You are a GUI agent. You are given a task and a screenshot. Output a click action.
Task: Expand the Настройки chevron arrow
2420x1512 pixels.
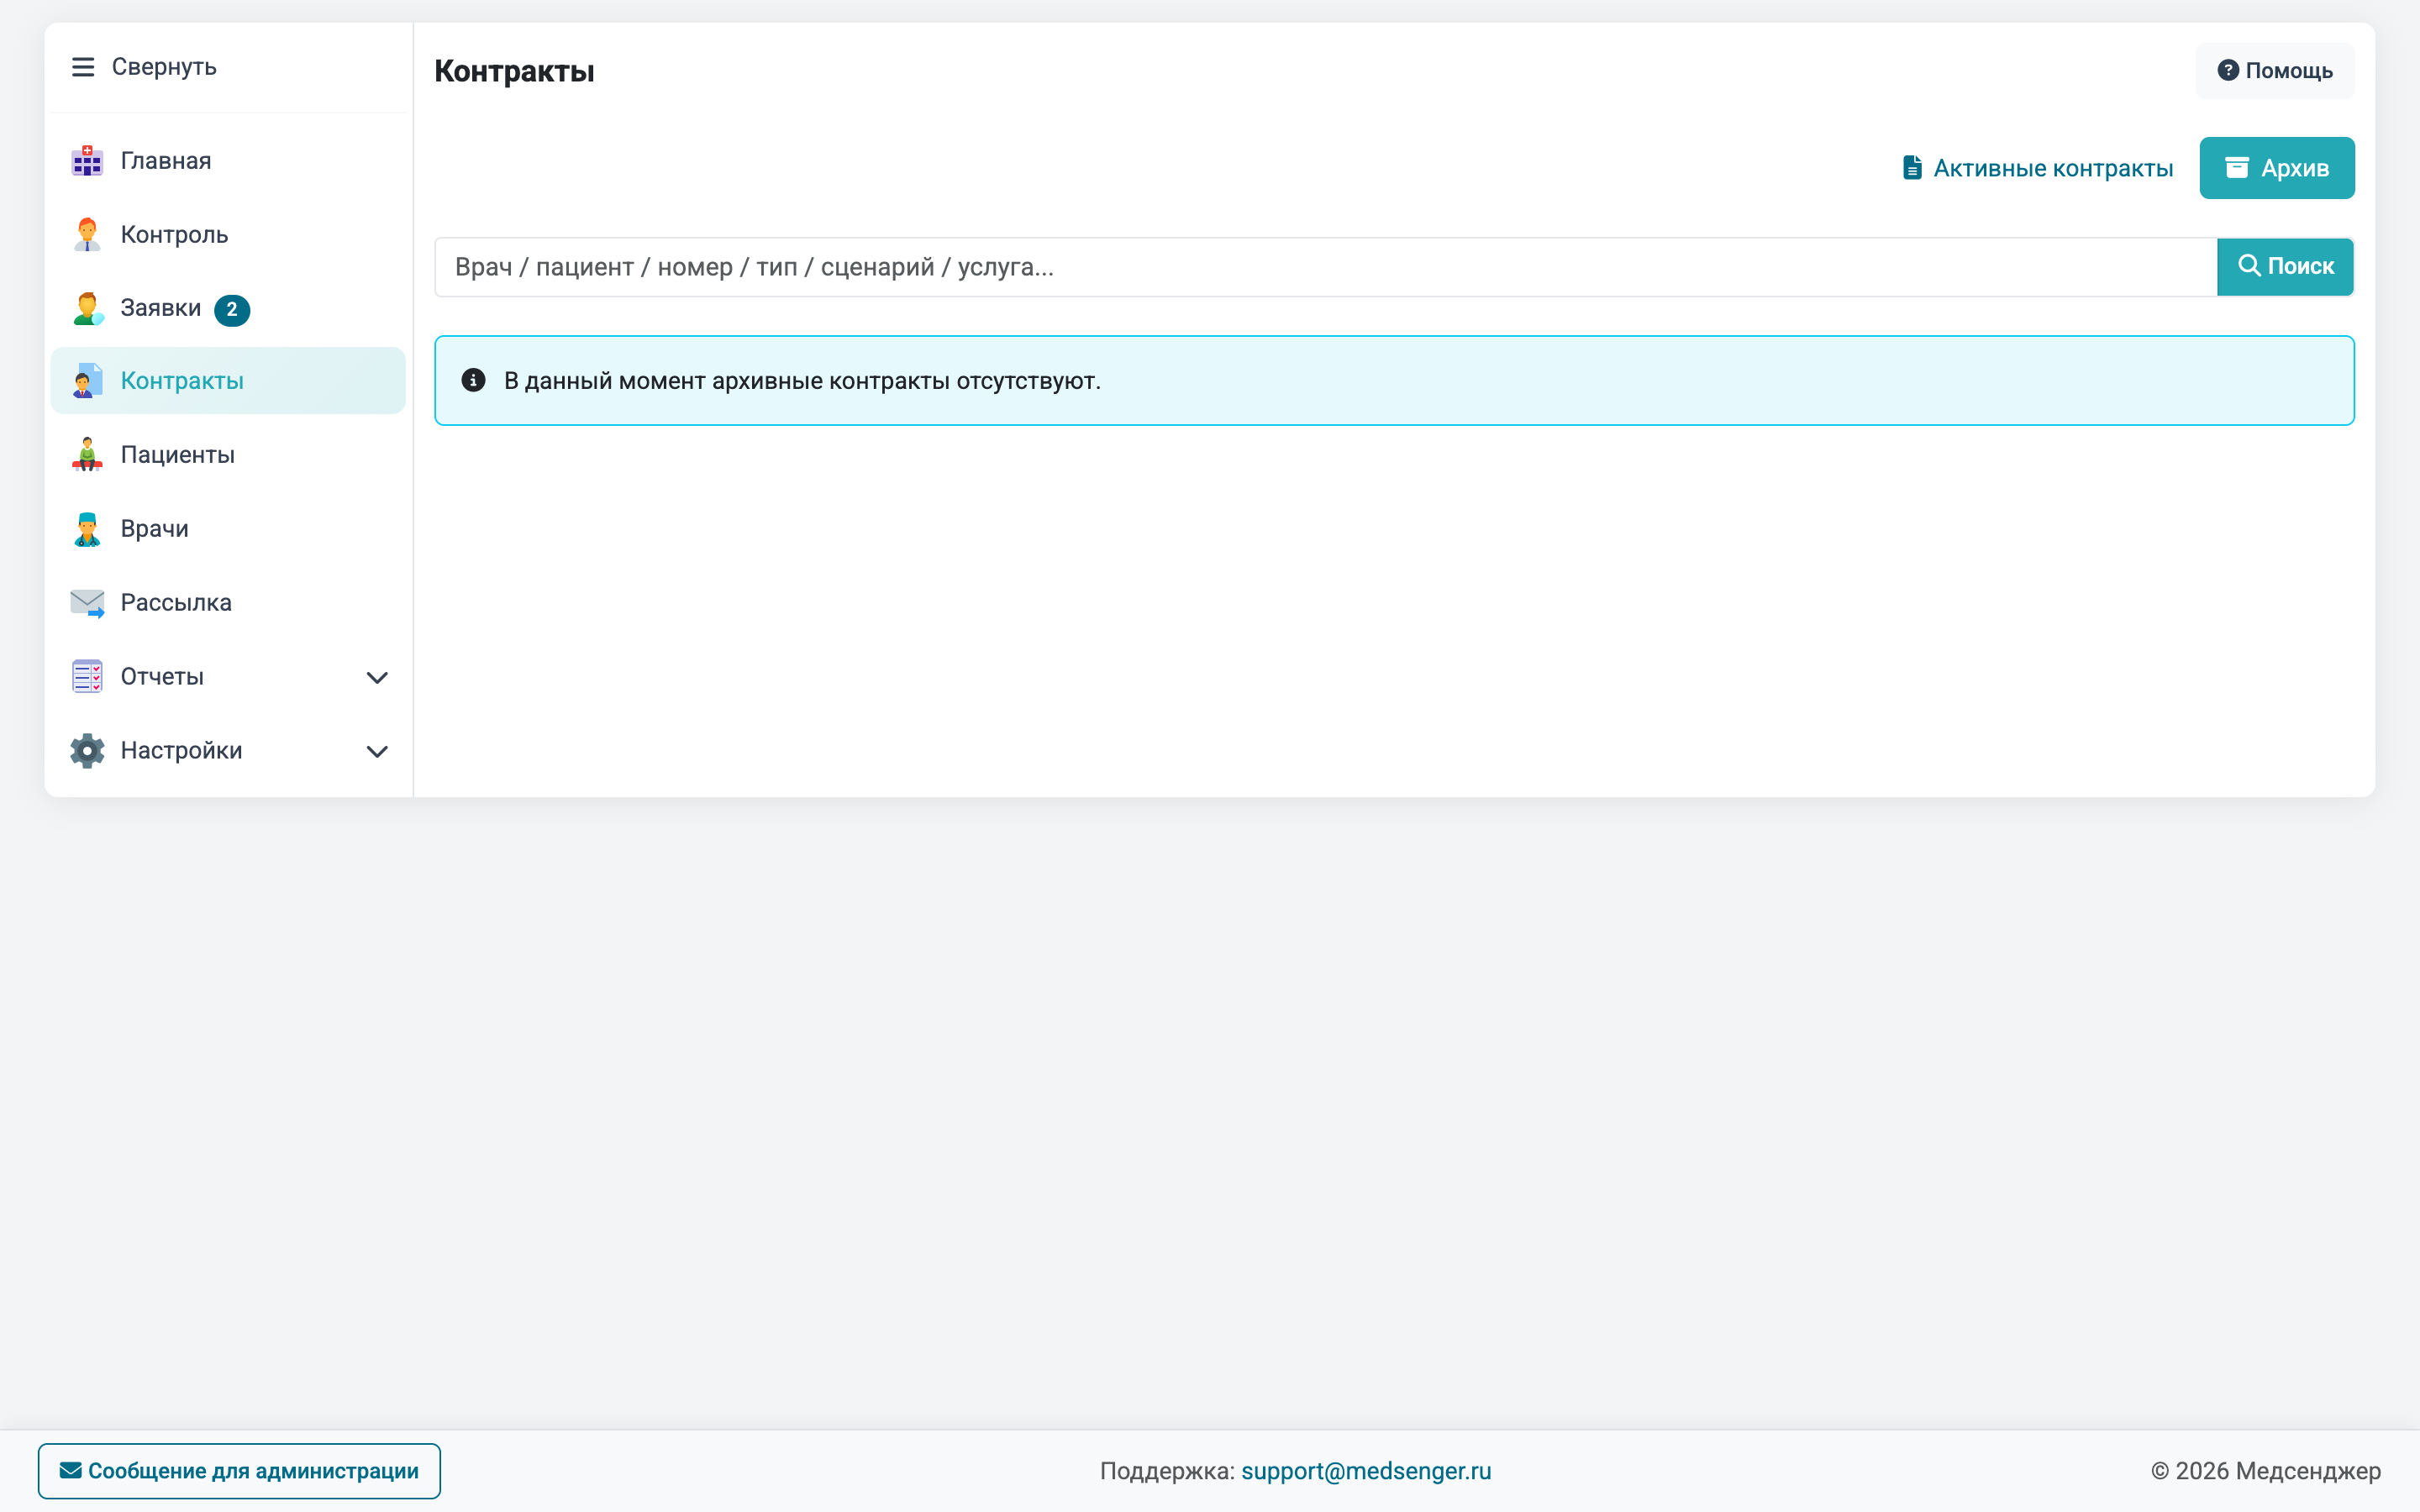(x=377, y=752)
